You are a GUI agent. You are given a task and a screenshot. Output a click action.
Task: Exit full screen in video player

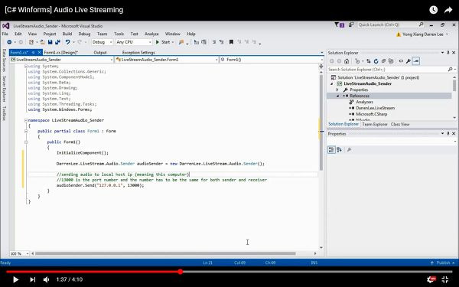click(445, 279)
